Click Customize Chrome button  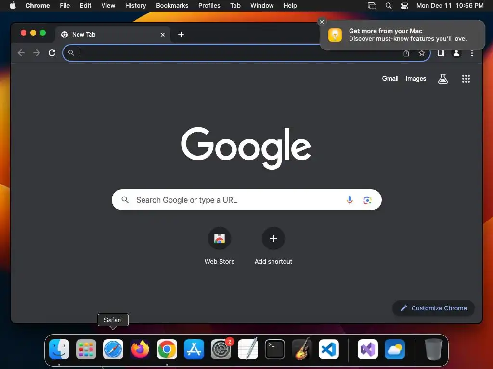[x=434, y=308]
